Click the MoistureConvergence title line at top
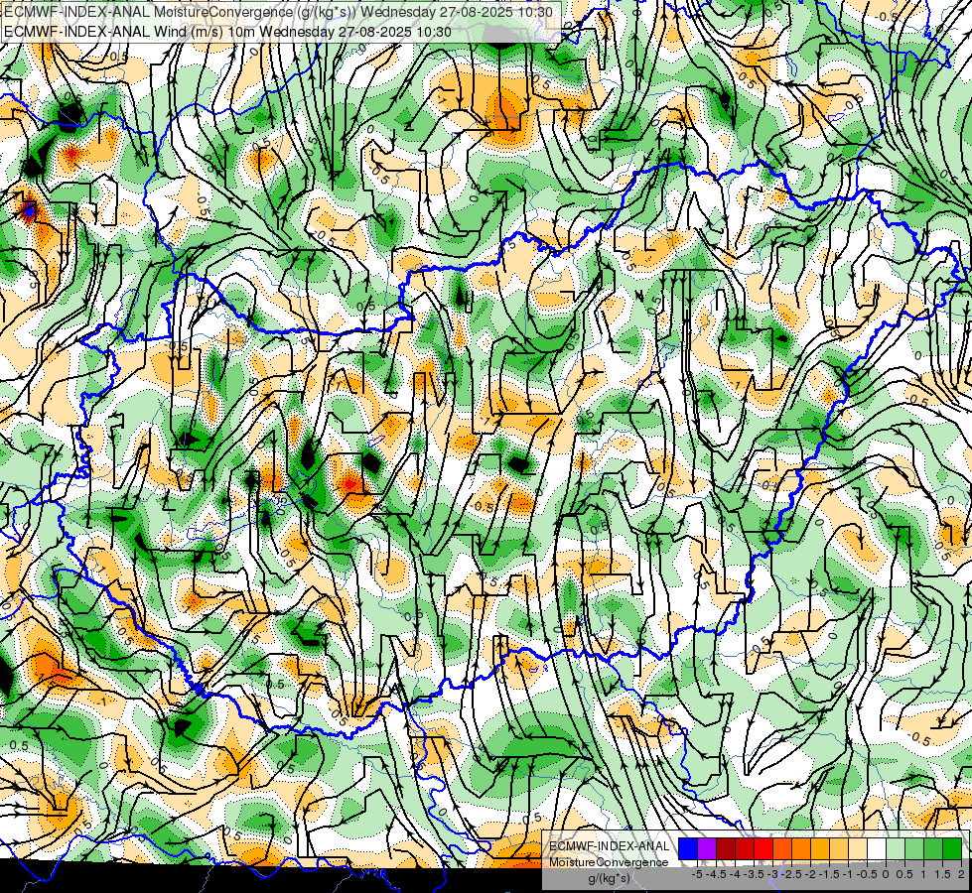 (278, 12)
